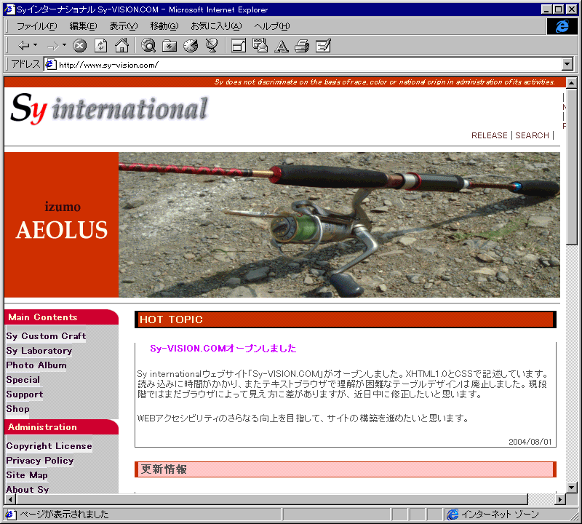
Task: Open the 移動(G) menu
Action: tap(164, 26)
